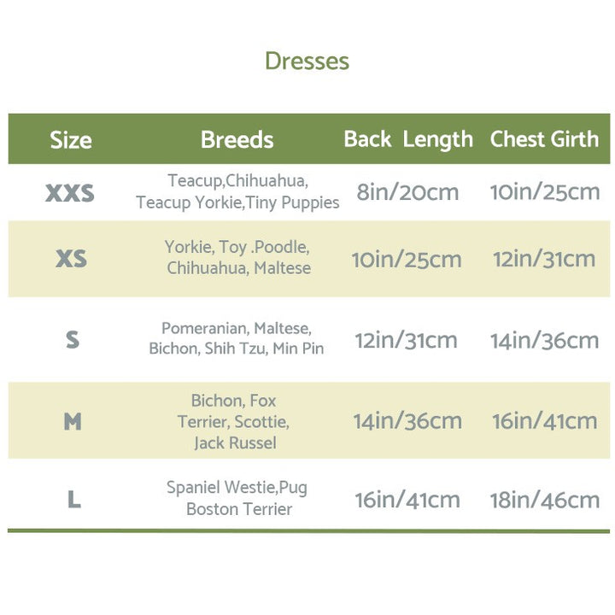Viewport: 615px width, 615px height.
Task: Select the XS size label
Action: pos(72,259)
